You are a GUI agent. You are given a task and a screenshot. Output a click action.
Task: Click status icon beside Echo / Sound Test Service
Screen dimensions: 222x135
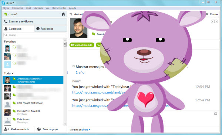14,103
